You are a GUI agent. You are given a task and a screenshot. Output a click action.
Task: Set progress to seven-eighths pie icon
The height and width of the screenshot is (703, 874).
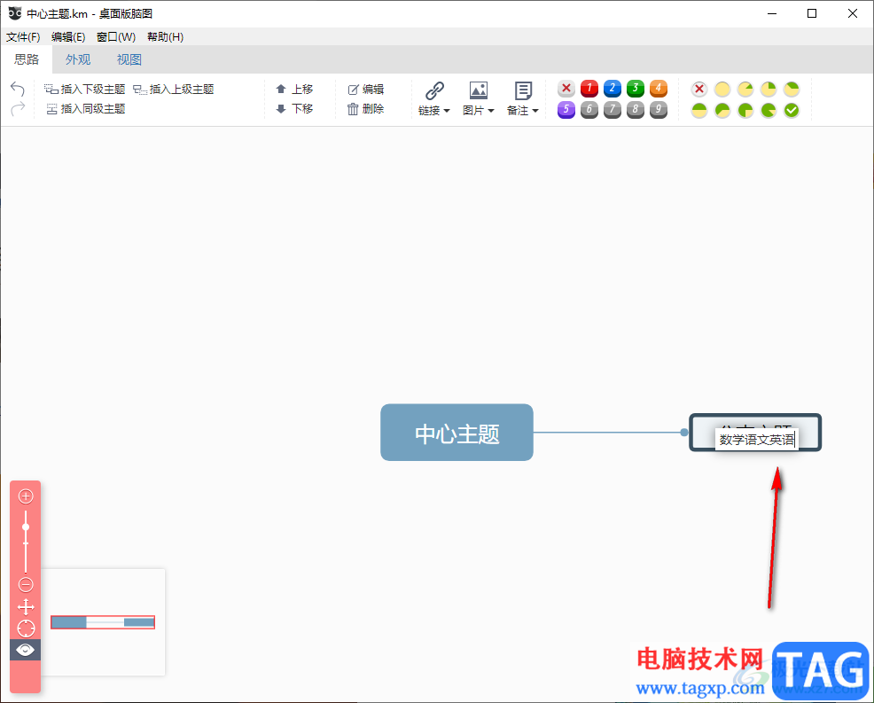pos(769,110)
